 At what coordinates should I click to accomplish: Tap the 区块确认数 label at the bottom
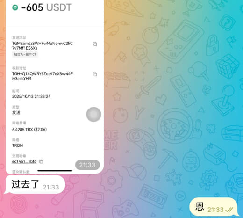(x=21, y=172)
